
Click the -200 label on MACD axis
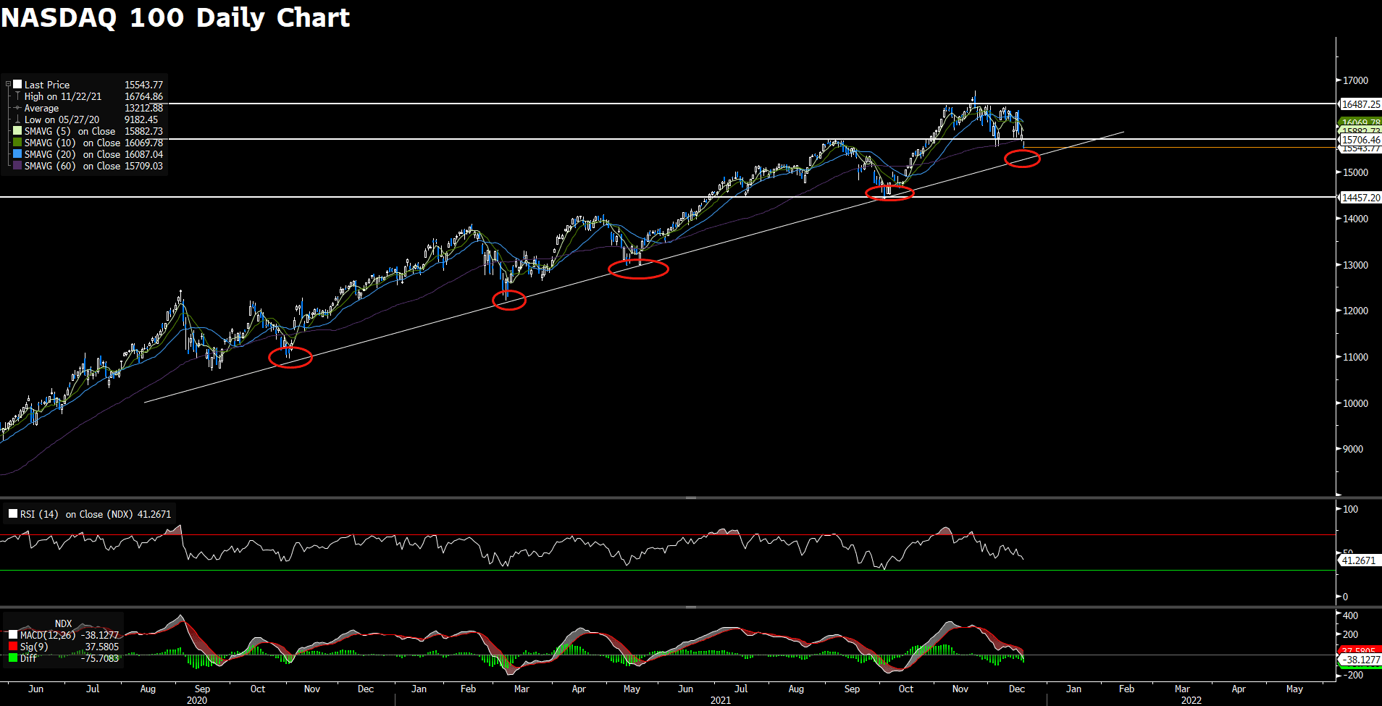pos(1352,675)
